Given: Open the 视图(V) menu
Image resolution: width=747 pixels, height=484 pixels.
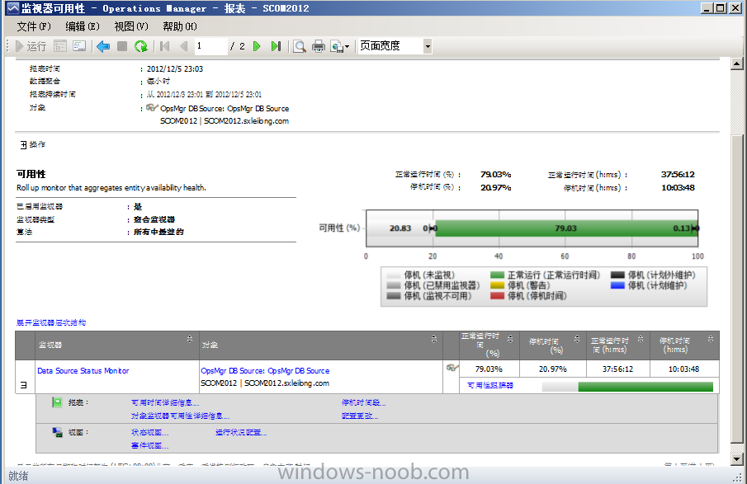Looking at the screenshot, I should (131, 26).
